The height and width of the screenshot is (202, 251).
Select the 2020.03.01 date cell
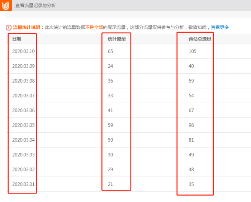(23, 184)
